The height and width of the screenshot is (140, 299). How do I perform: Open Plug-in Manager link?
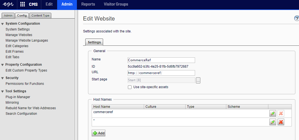click(18, 97)
